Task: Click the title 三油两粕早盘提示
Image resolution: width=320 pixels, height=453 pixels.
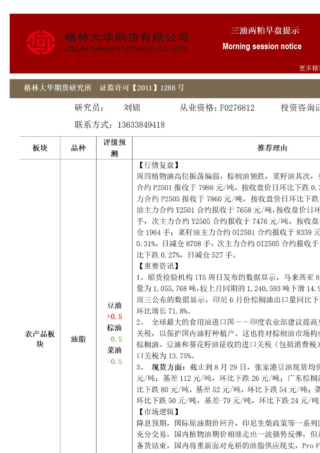Action: (x=265, y=30)
